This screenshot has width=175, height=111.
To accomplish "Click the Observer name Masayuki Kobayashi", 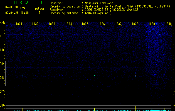I will click(x=100, y=3).
